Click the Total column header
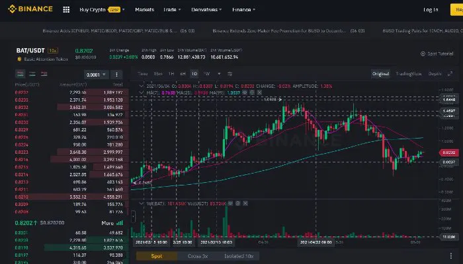This screenshot has height=264, width=463. click(118, 84)
